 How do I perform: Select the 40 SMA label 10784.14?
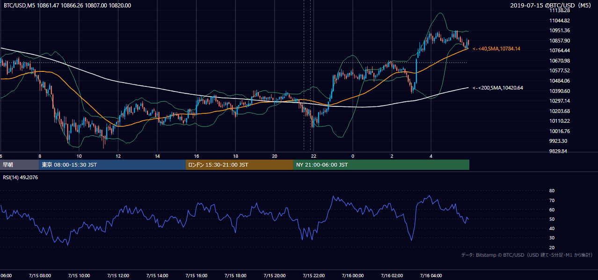pos(496,49)
